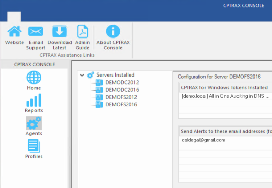The height and width of the screenshot is (188, 272).
Task: Open the Website home icon
Action: click(x=14, y=31)
